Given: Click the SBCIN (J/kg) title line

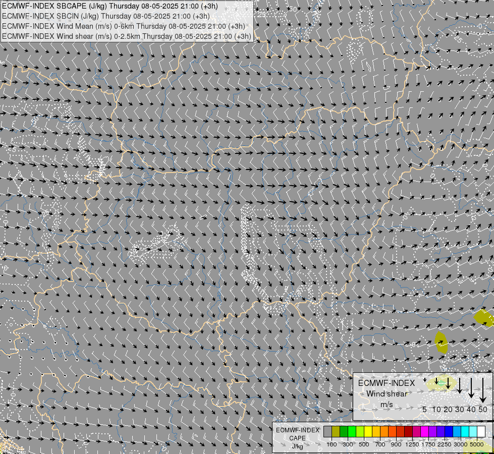Looking at the screenshot, I should [x=105, y=16].
